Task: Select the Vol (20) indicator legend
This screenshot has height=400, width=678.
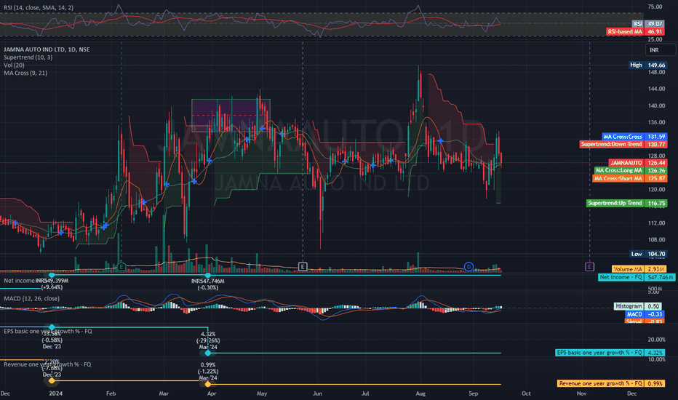Action: point(14,65)
